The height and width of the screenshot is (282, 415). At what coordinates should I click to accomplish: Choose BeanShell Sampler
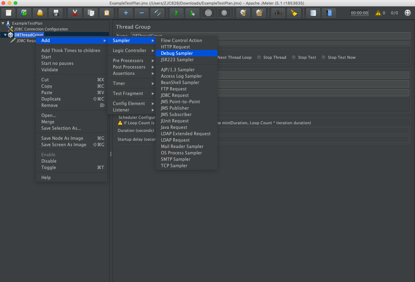pyautogui.click(x=187, y=83)
